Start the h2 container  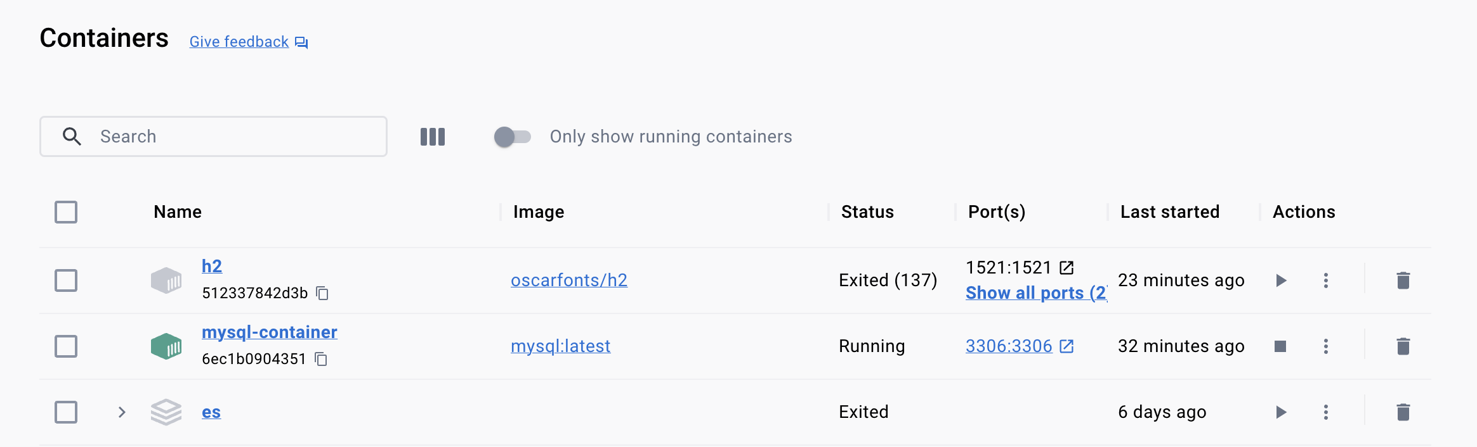pyautogui.click(x=1281, y=280)
